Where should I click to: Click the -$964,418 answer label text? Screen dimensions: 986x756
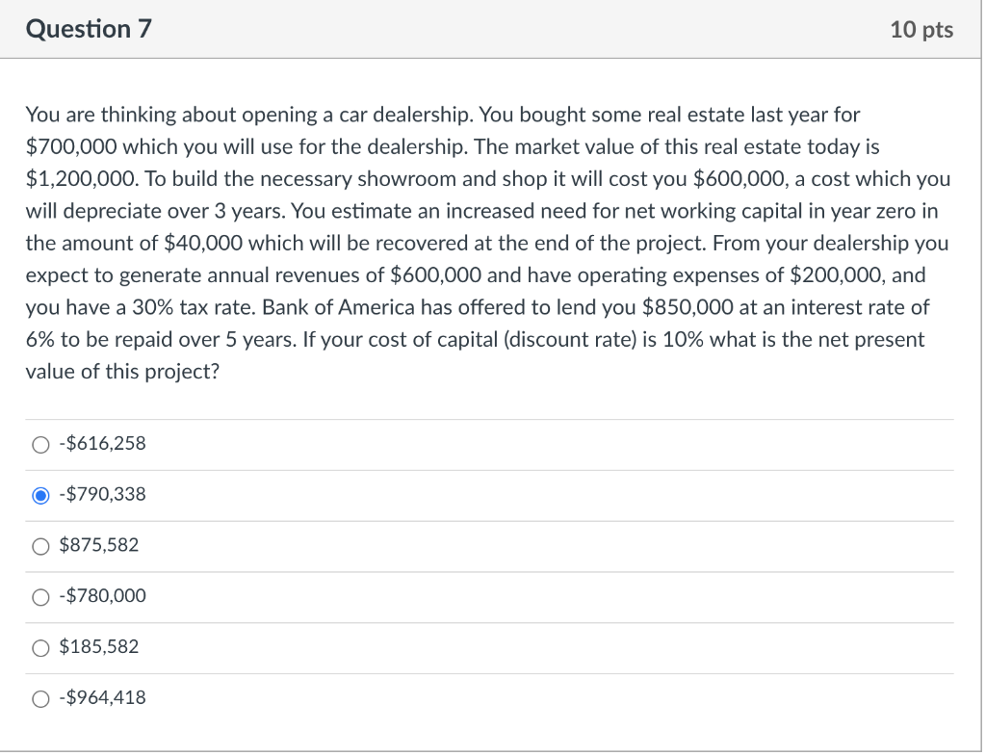tap(101, 698)
